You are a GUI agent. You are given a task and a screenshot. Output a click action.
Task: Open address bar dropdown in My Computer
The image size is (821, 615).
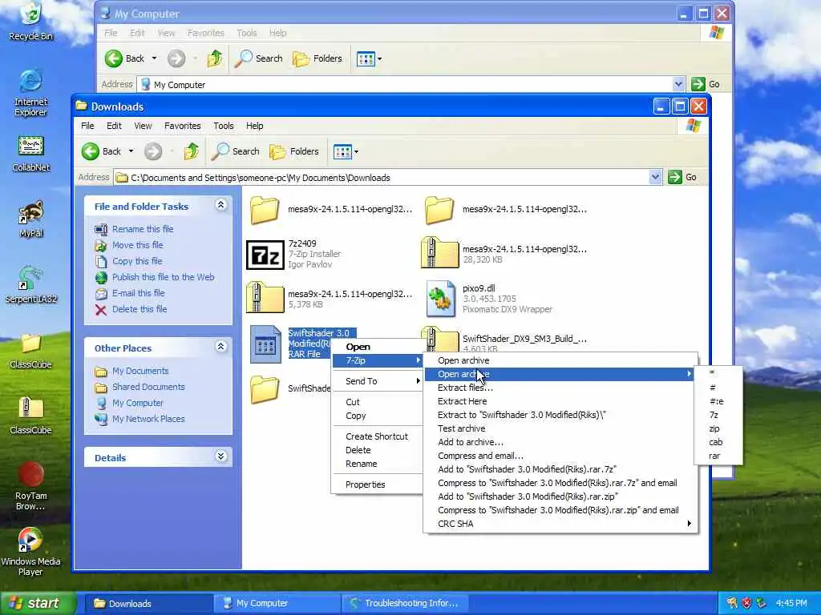pyautogui.click(x=678, y=84)
